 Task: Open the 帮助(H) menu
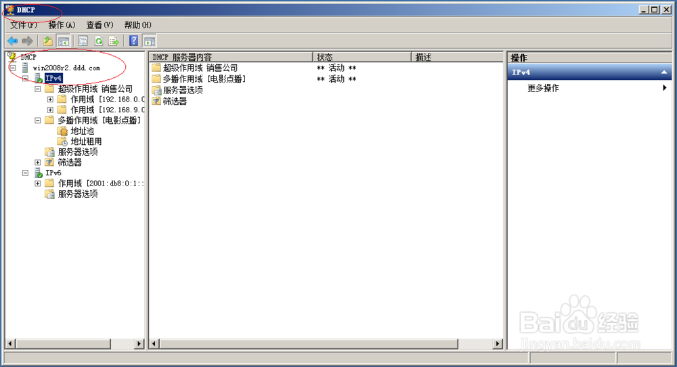point(137,25)
